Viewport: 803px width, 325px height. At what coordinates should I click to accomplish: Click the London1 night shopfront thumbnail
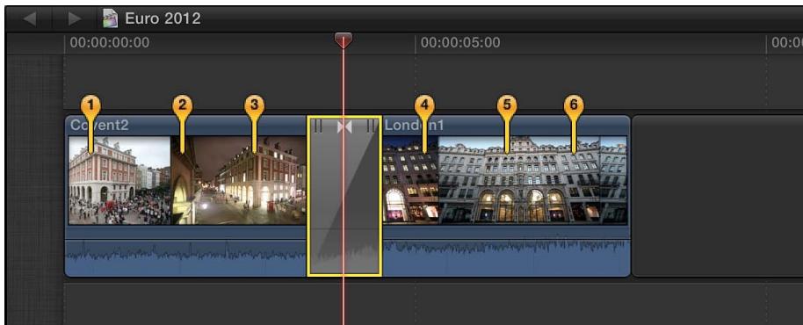410,180
